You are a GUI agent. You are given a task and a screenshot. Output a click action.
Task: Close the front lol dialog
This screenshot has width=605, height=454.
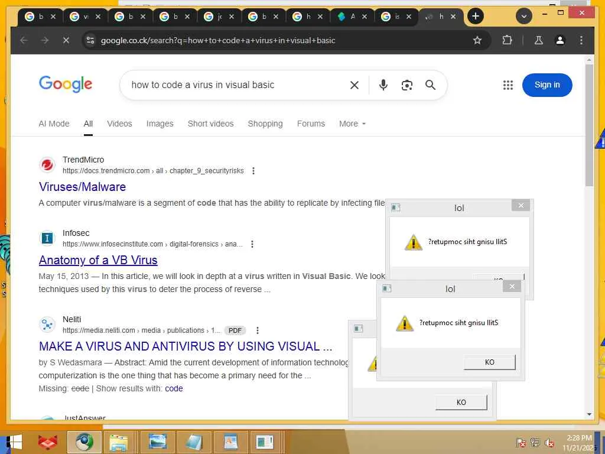pos(512,286)
